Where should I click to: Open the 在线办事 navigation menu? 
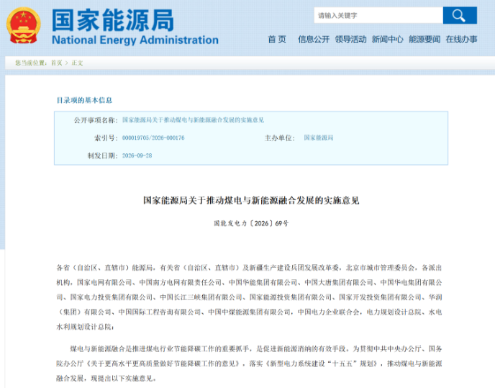(461, 39)
